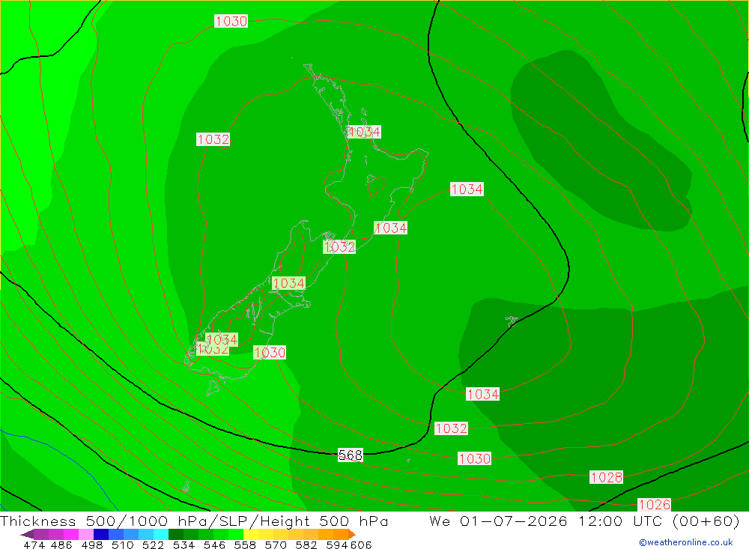The height and width of the screenshot is (549, 749).
Task: Select the dark blue legend swatch near 510
Action: tap(101, 534)
